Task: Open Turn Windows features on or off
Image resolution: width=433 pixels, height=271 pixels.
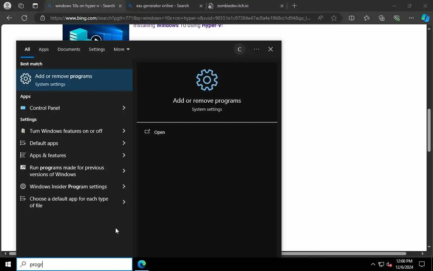Action: [x=66, y=131]
